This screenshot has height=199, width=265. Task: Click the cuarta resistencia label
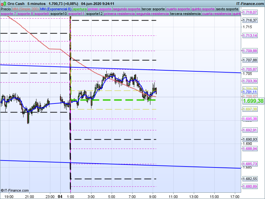coord(216,14)
